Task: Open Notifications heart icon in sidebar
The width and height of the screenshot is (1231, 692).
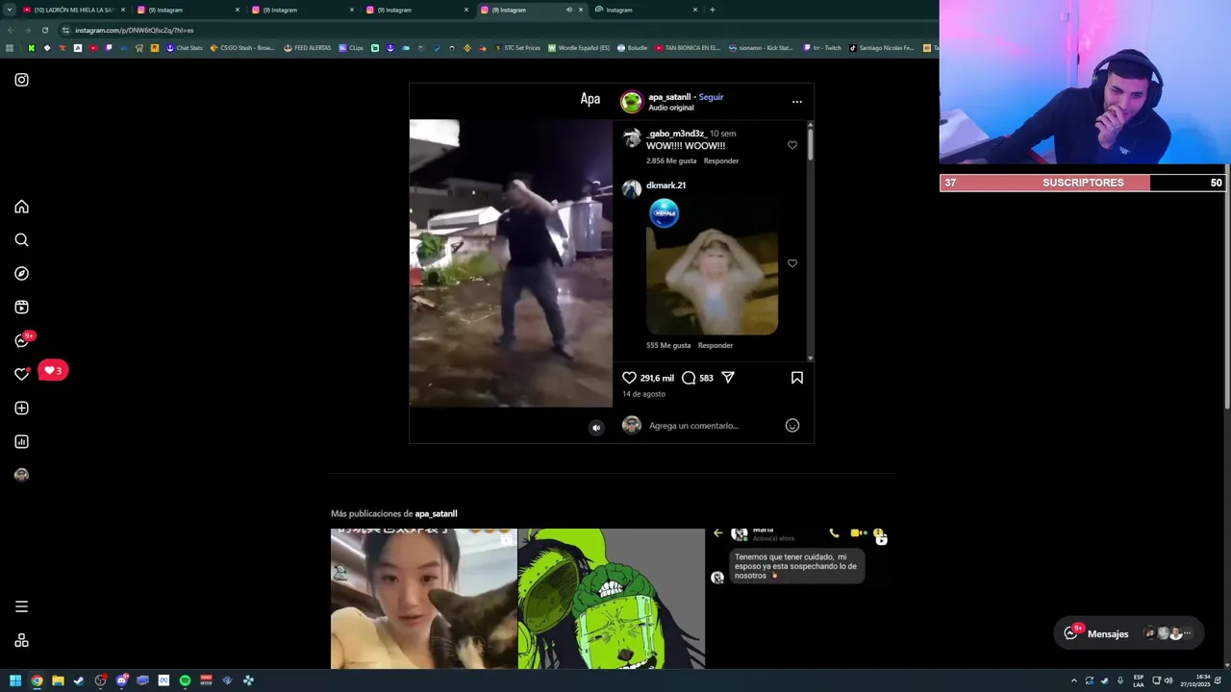Action: coord(21,374)
